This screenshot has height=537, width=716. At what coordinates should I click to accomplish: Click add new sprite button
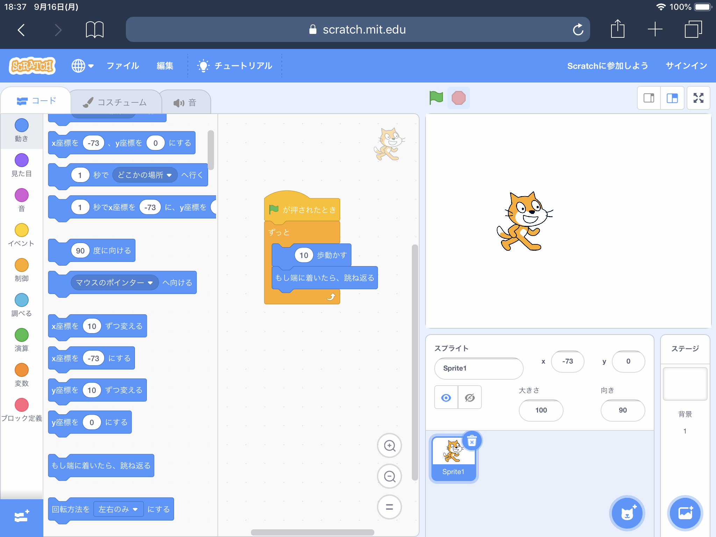(627, 512)
